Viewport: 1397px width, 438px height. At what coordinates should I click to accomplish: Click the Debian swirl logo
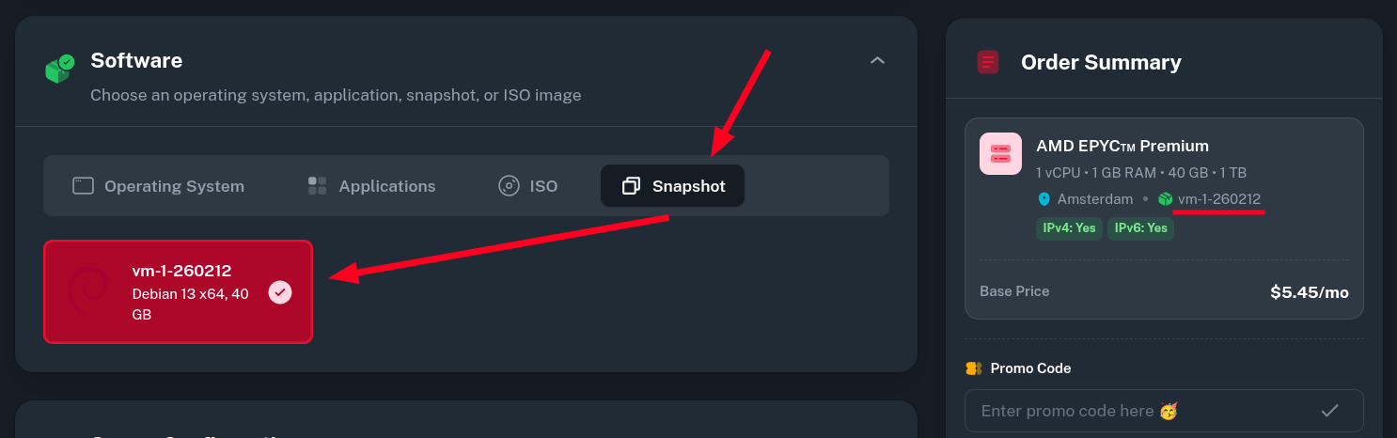click(88, 291)
